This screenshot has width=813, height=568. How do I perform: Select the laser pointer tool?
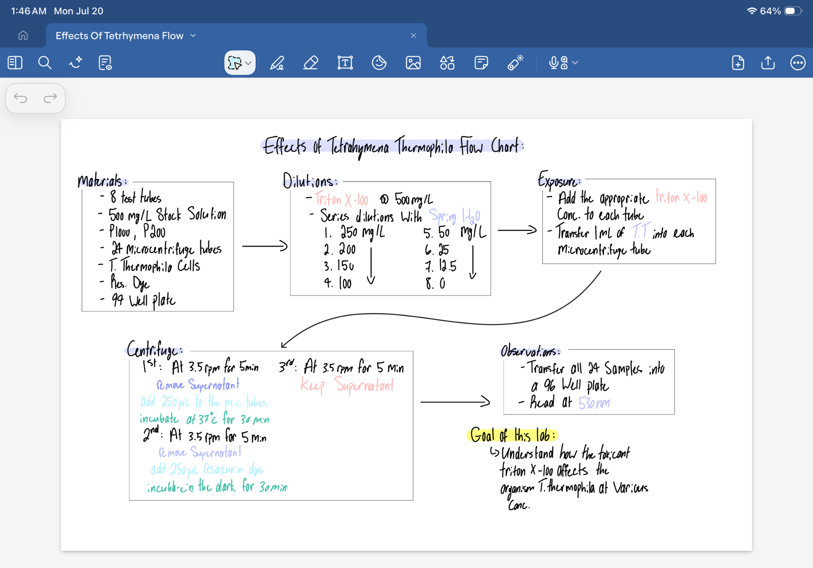point(515,63)
